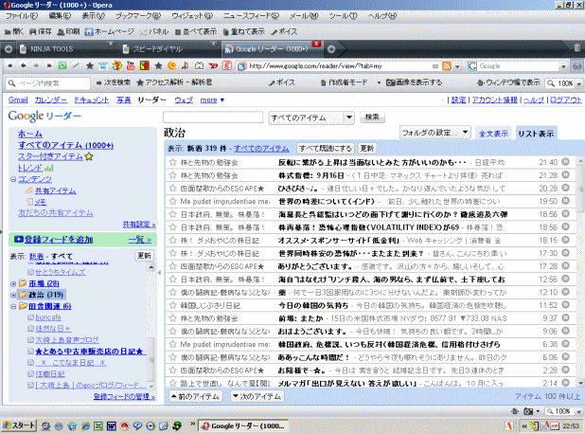Star the 反転に繋がる上昇 item

pyautogui.click(x=172, y=162)
